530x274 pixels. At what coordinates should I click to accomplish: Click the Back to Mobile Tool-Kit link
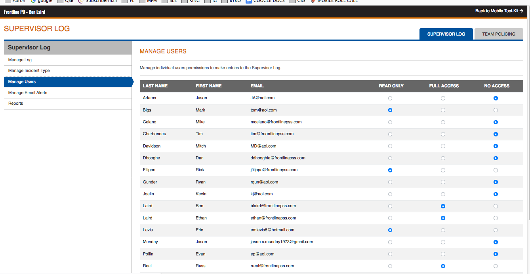coord(499,11)
